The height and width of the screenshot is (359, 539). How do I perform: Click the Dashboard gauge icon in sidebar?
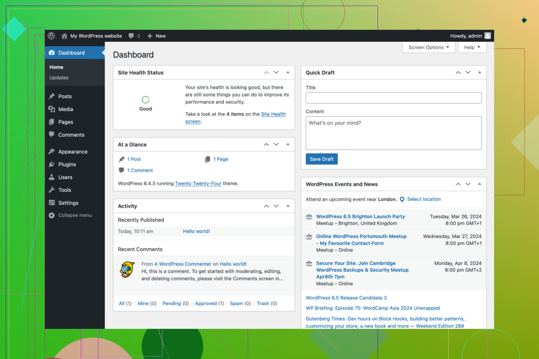coord(52,53)
